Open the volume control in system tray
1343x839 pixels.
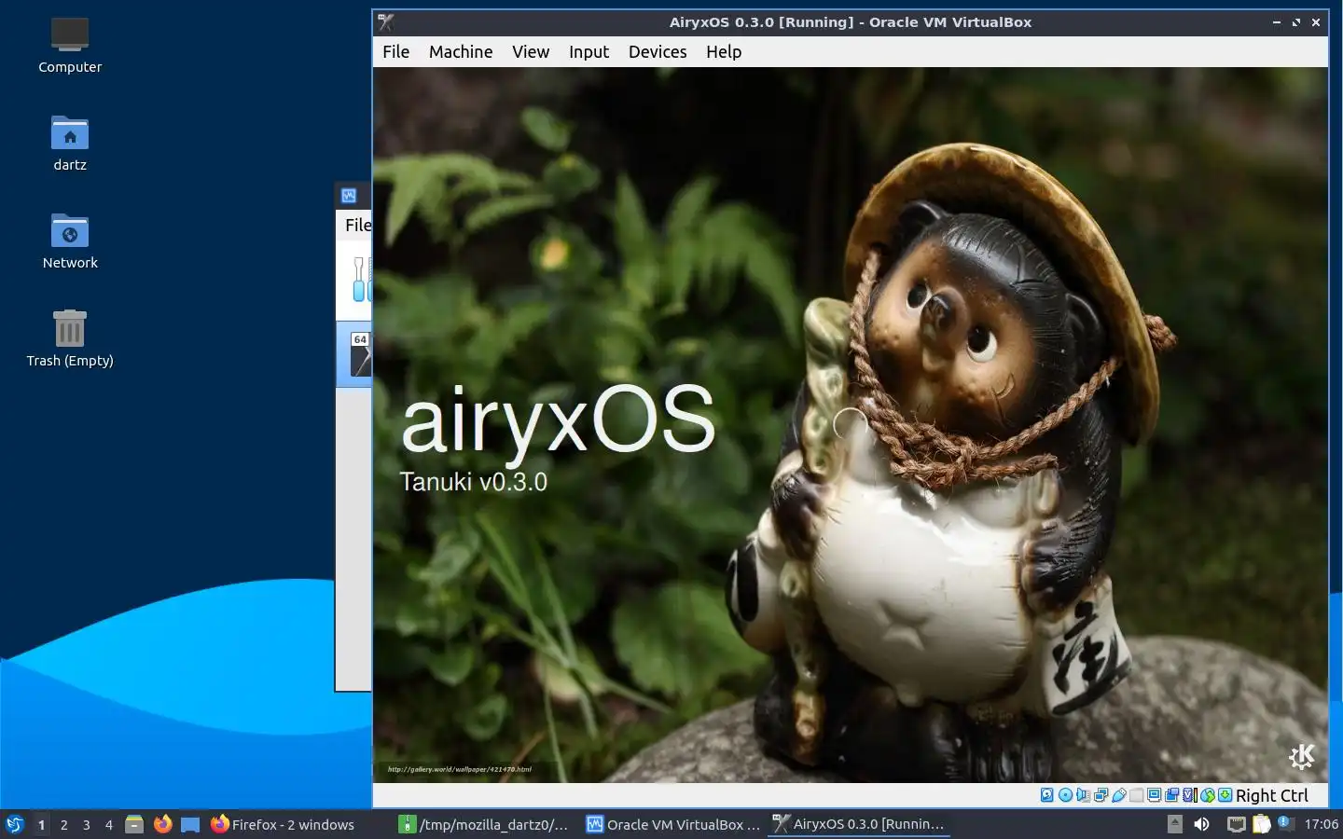[x=1201, y=824]
